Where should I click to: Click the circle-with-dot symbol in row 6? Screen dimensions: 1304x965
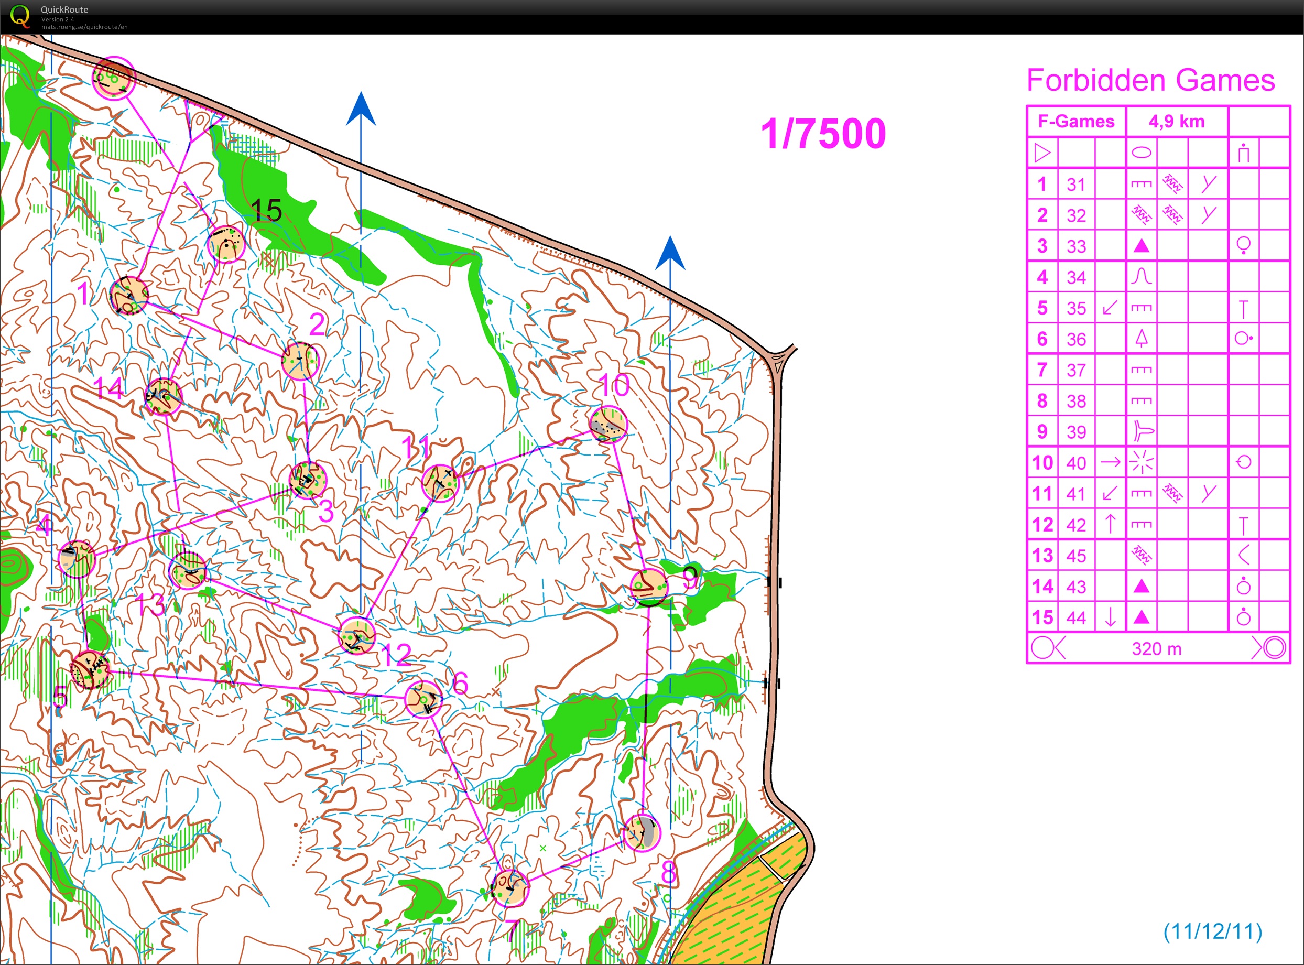click(1244, 338)
